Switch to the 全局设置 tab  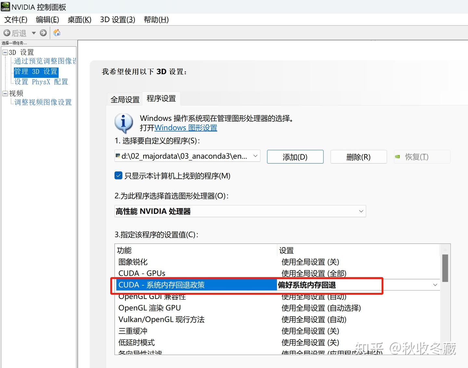pyautogui.click(x=124, y=99)
